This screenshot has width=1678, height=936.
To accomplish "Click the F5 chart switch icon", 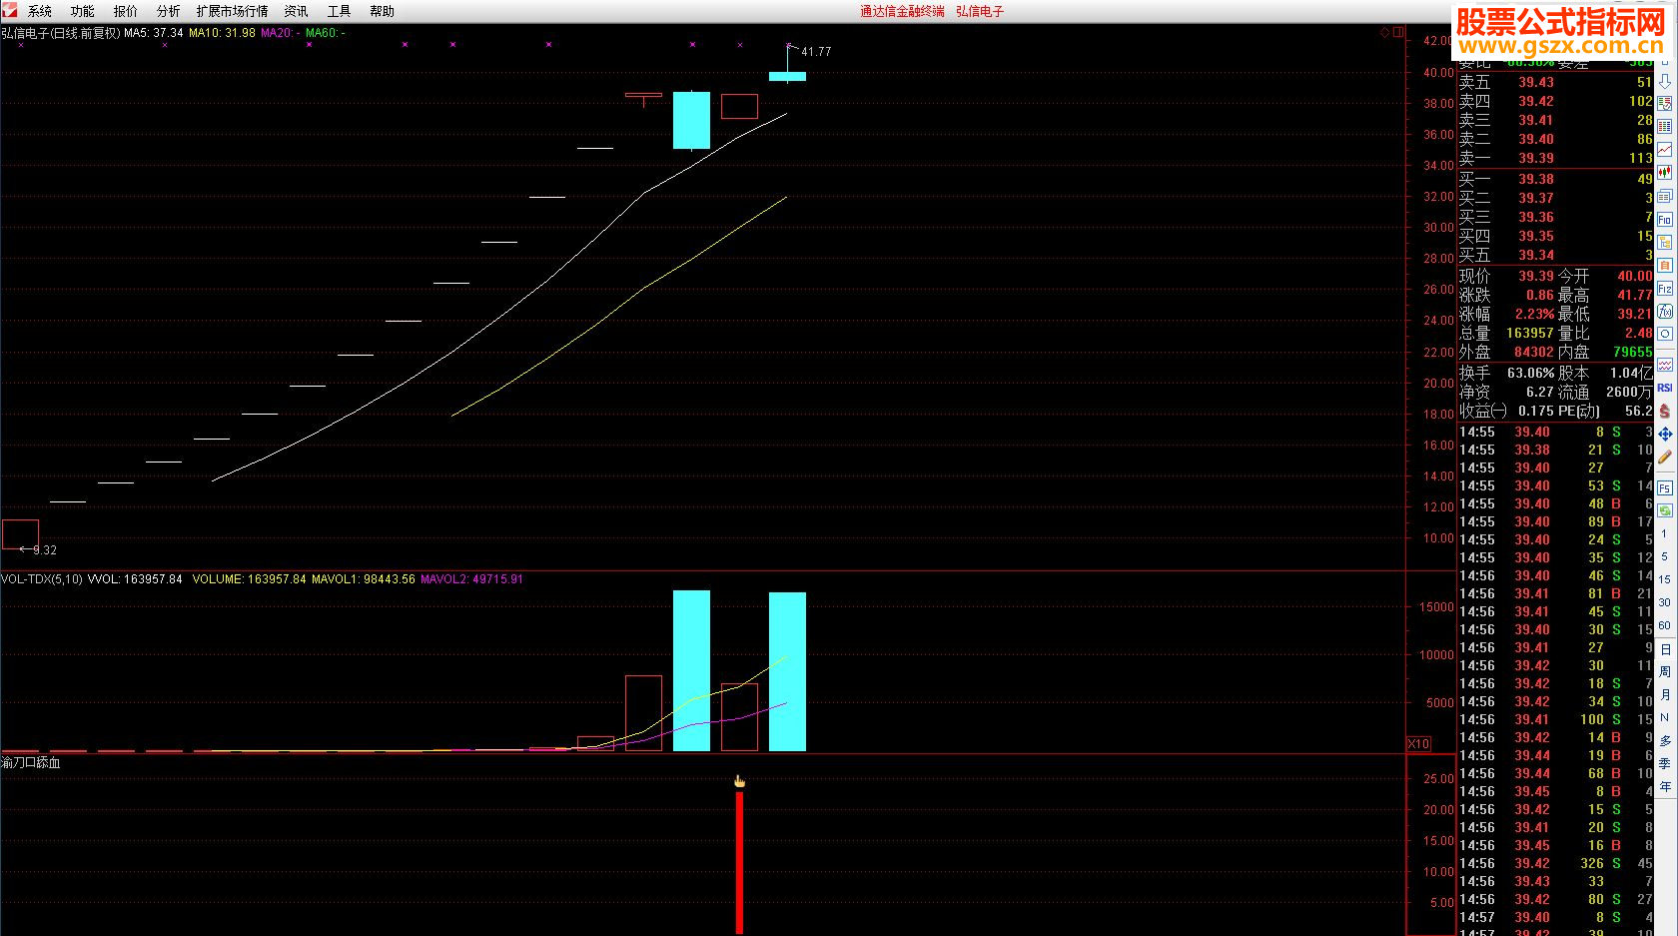I will pyautogui.click(x=1665, y=488).
